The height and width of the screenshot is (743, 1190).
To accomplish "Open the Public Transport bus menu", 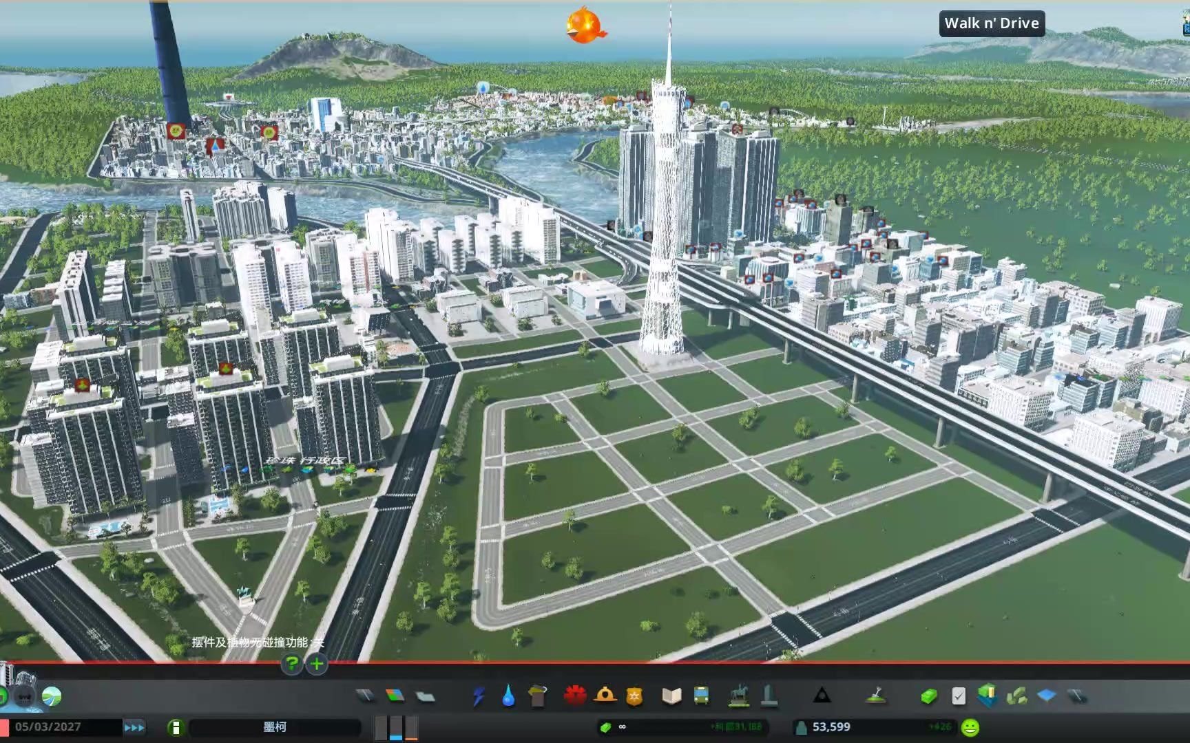I will pos(702,696).
